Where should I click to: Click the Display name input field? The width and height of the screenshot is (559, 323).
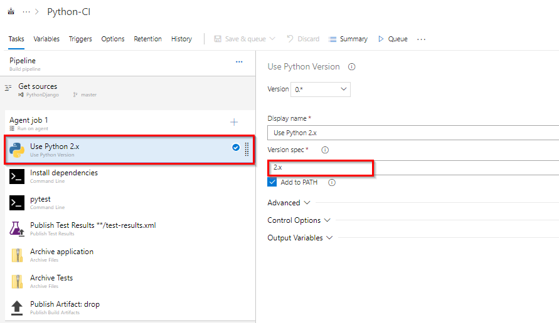[413, 133]
